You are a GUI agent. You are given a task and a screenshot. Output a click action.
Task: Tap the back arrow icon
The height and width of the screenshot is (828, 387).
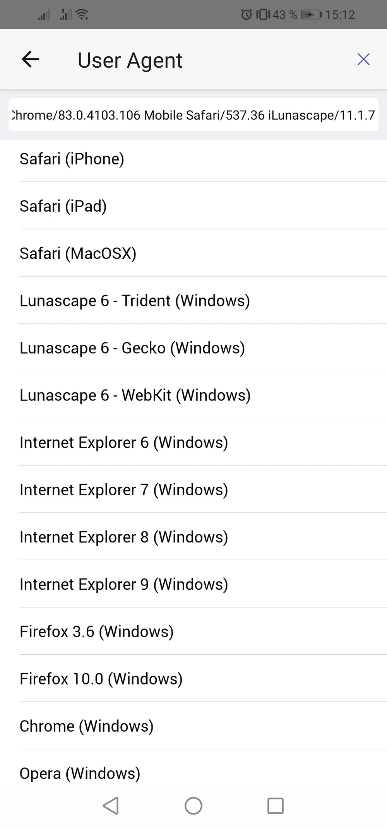(30, 60)
